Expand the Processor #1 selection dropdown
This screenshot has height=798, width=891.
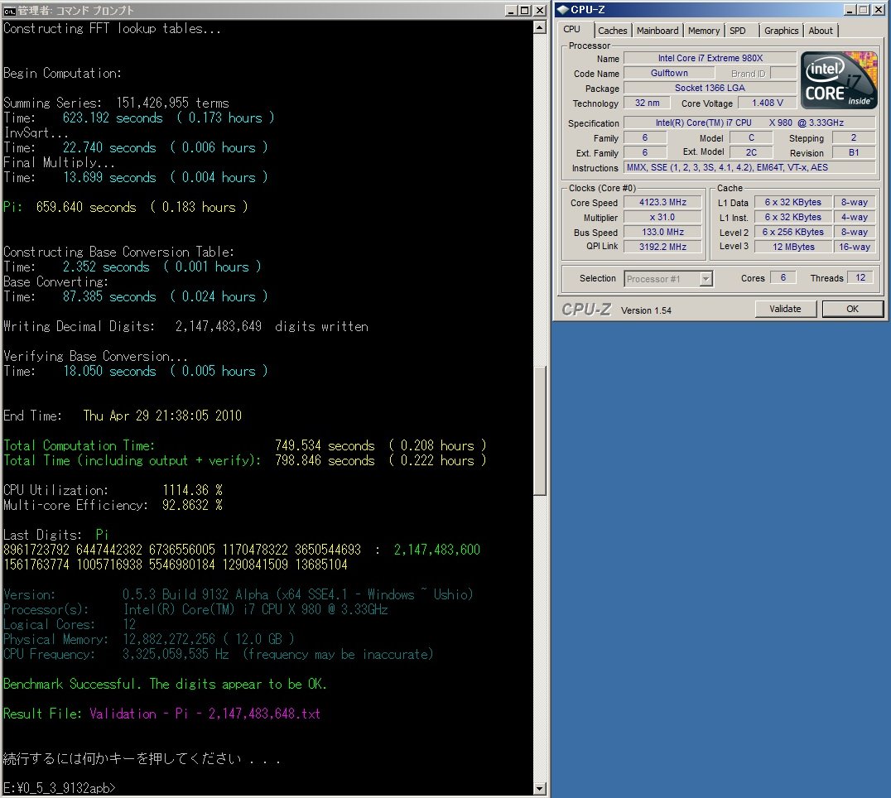[706, 279]
